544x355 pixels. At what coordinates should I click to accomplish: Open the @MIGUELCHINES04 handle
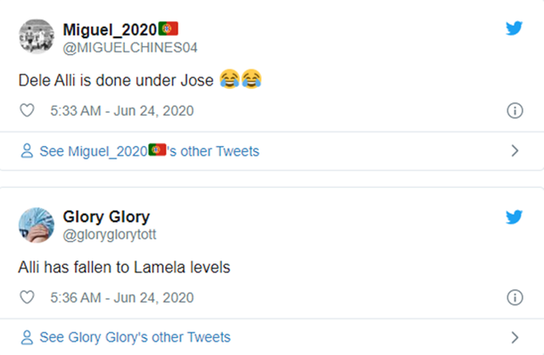pos(130,48)
